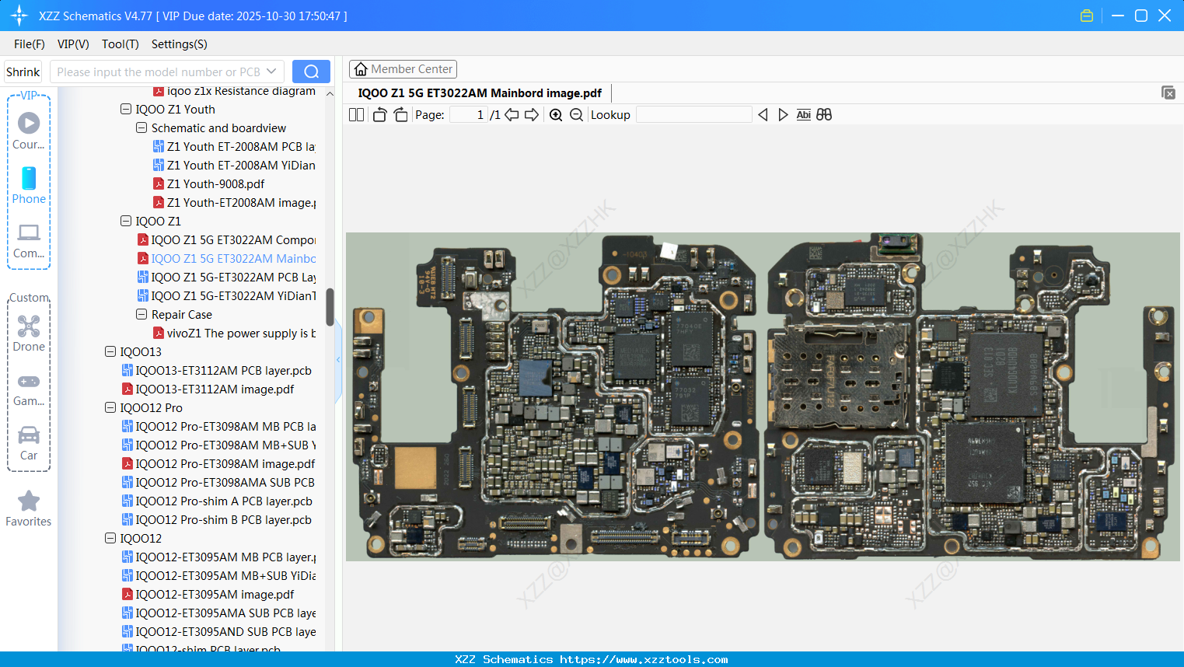Collapse the IQOO12 Pro tree node
Image resolution: width=1184 pixels, height=667 pixels.
point(110,407)
